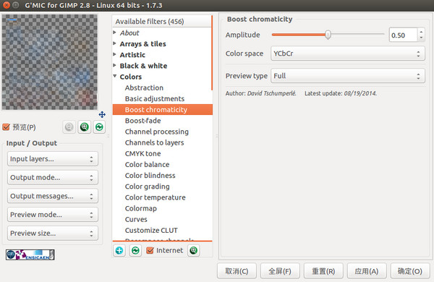Screen dimensions: 434x282
Task: Open the Color space dropdown
Action: 348,54
